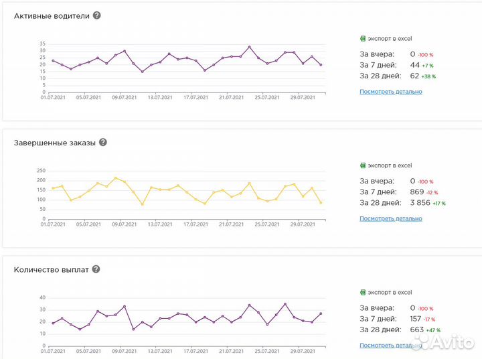Open 'Посмотреть детально' for Активные водители
482x359 pixels.
coord(391,91)
